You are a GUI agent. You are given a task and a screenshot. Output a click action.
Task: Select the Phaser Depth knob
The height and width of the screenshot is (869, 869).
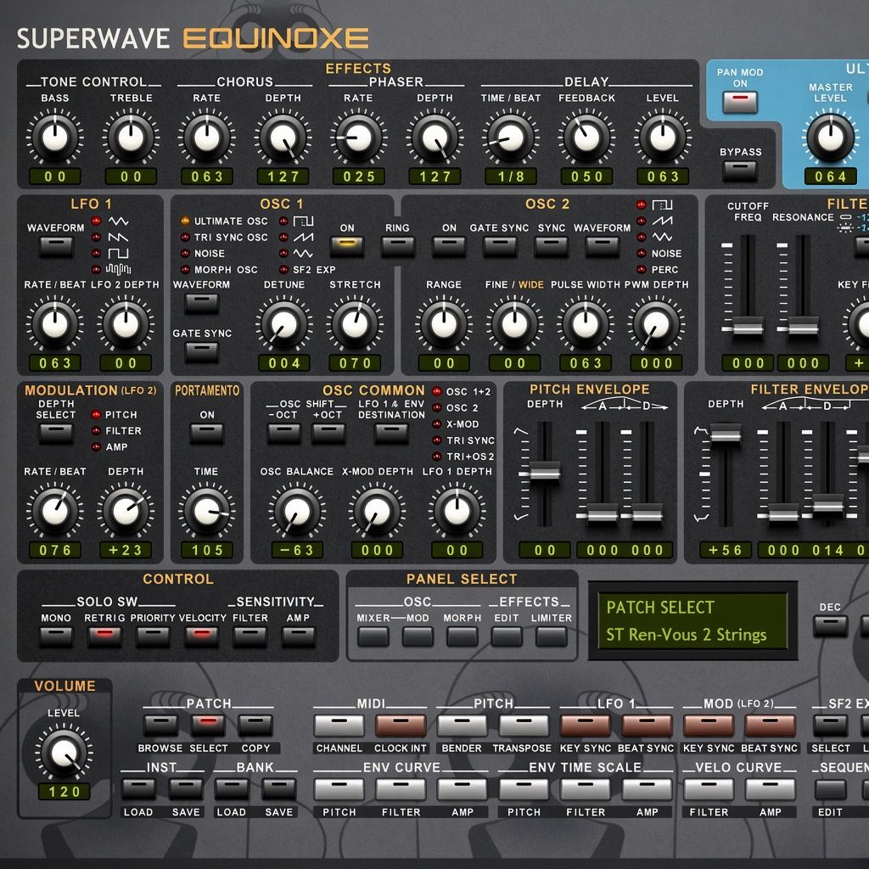pyautogui.click(x=434, y=137)
